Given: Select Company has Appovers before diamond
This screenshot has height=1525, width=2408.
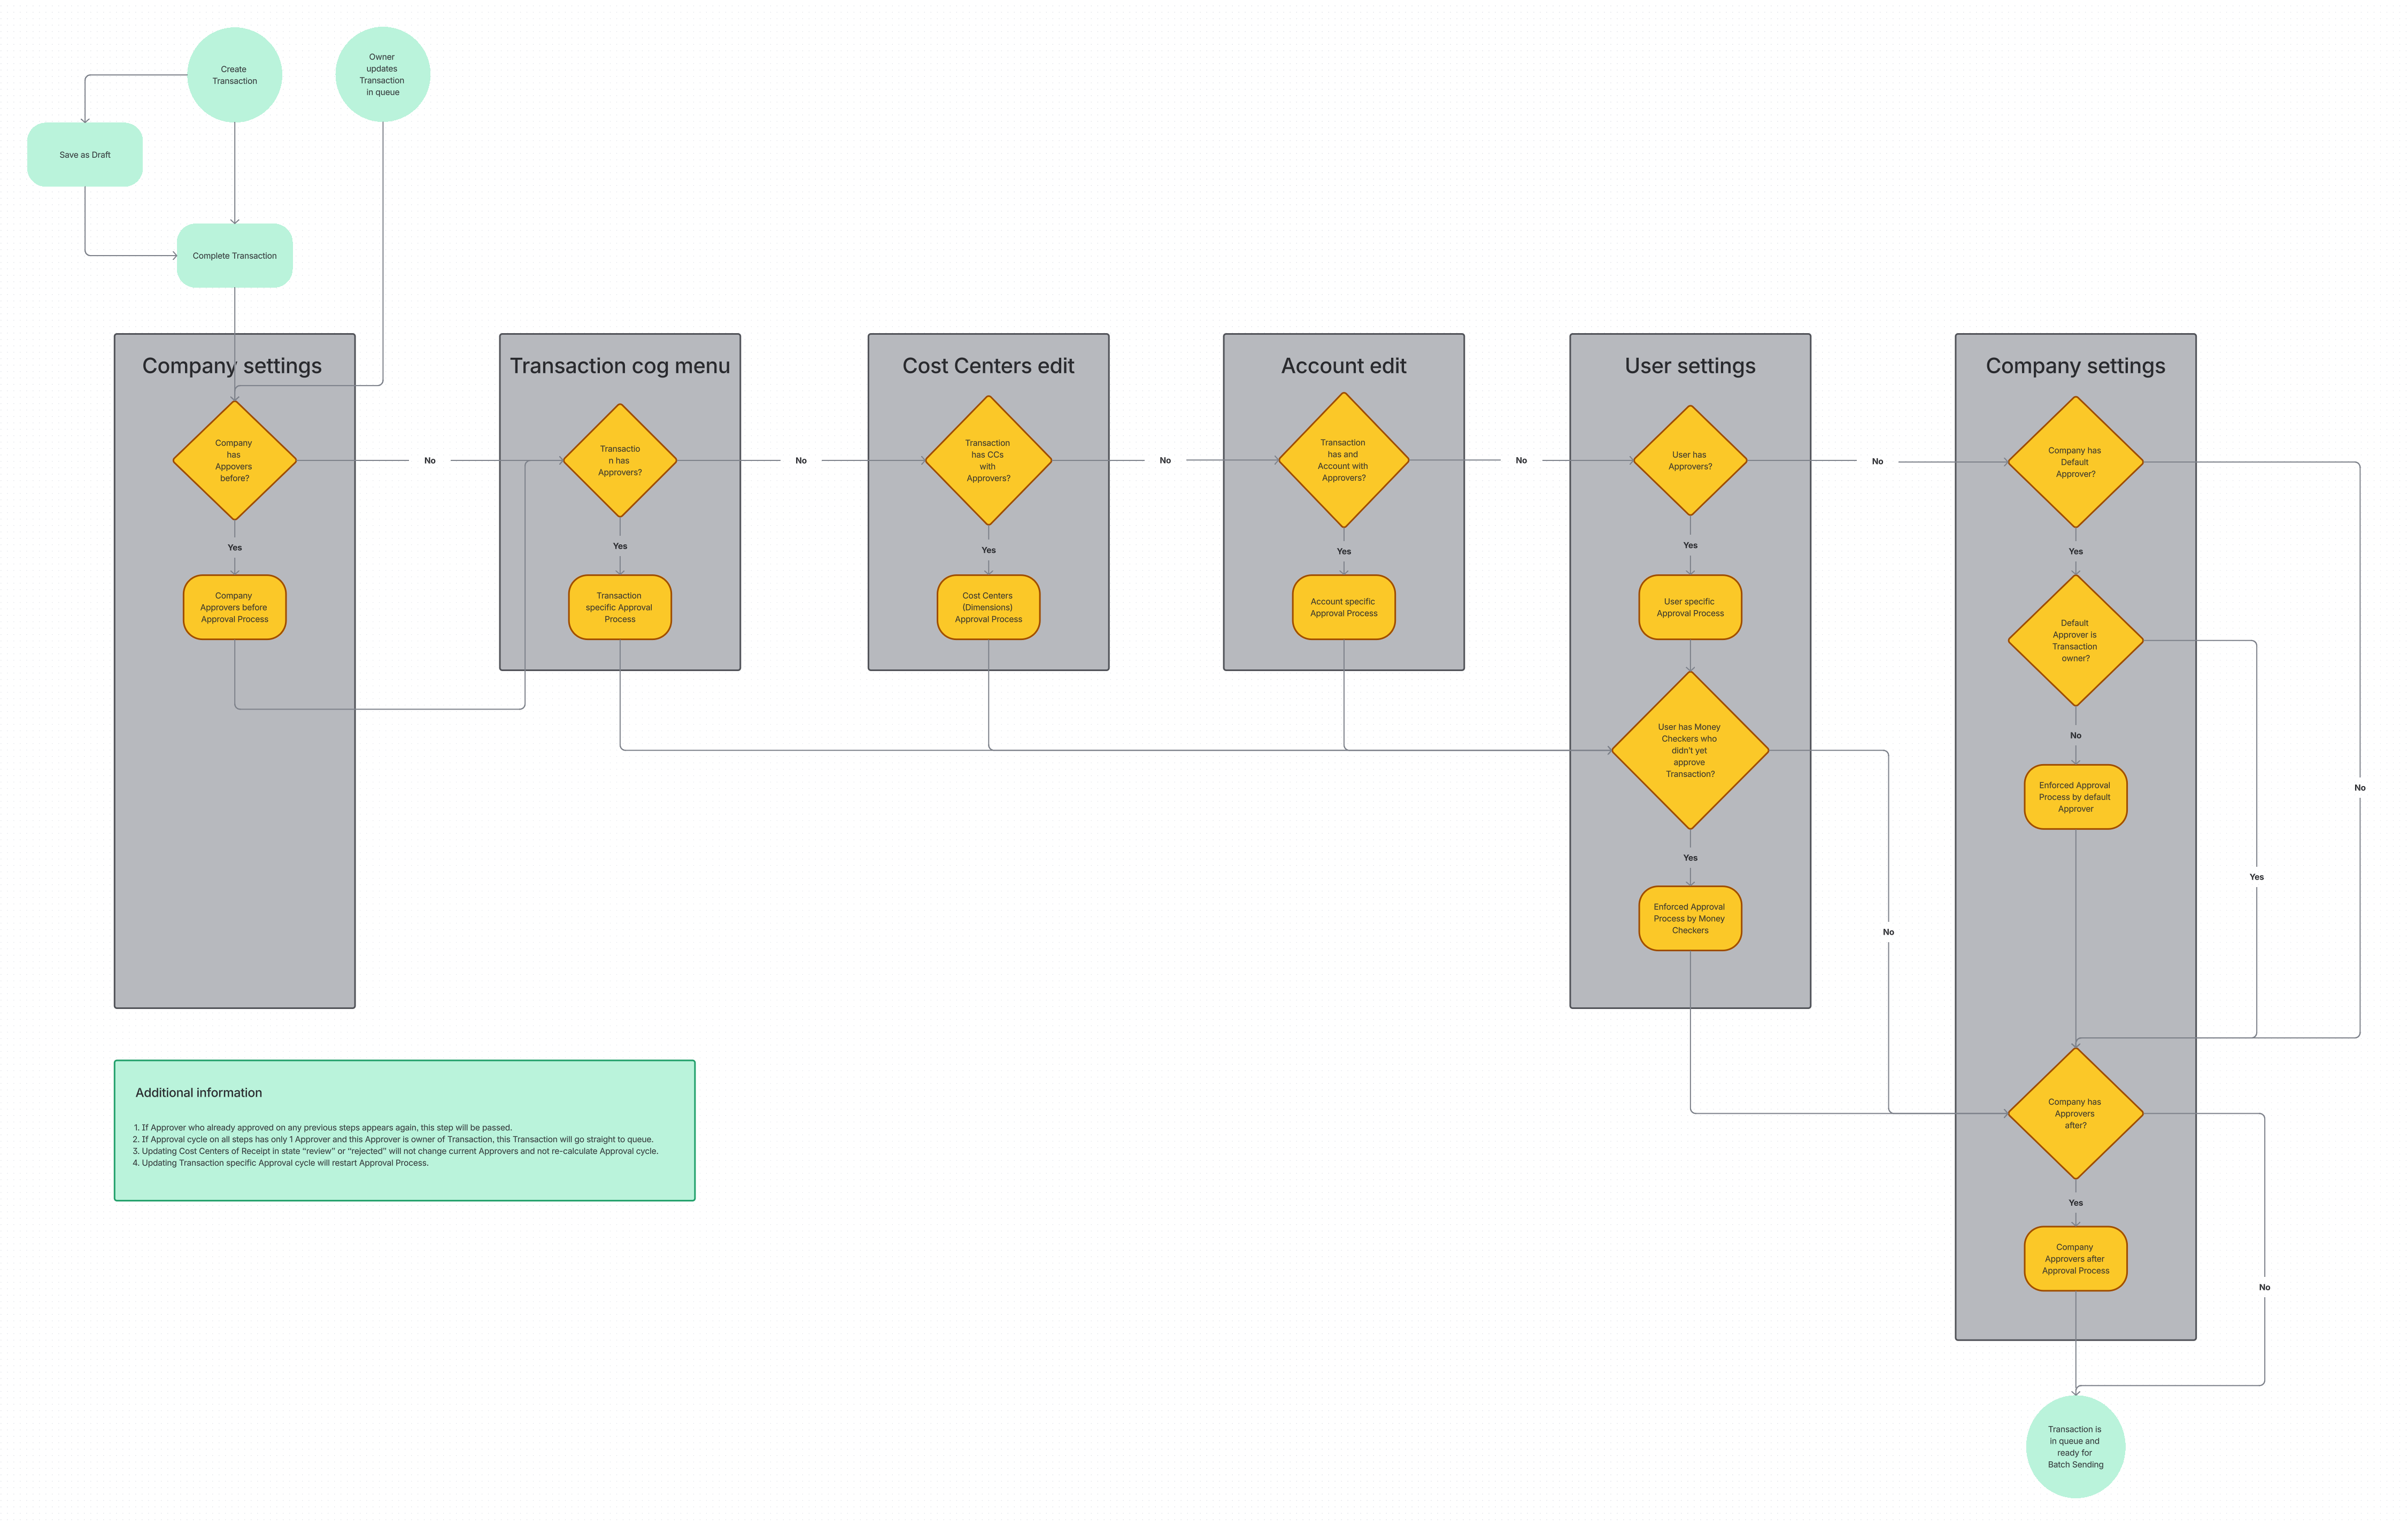Looking at the screenshot, I should pos(234,460).
